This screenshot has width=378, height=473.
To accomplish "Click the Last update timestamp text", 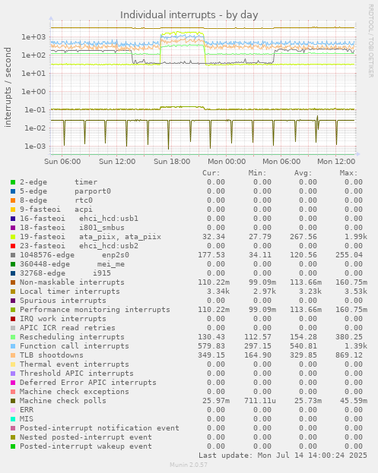I will click(x=283, y=456).
